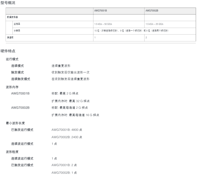Click the 连续模式 label
197x175 pixels.
pyautogui.click(x=18, y=66)
